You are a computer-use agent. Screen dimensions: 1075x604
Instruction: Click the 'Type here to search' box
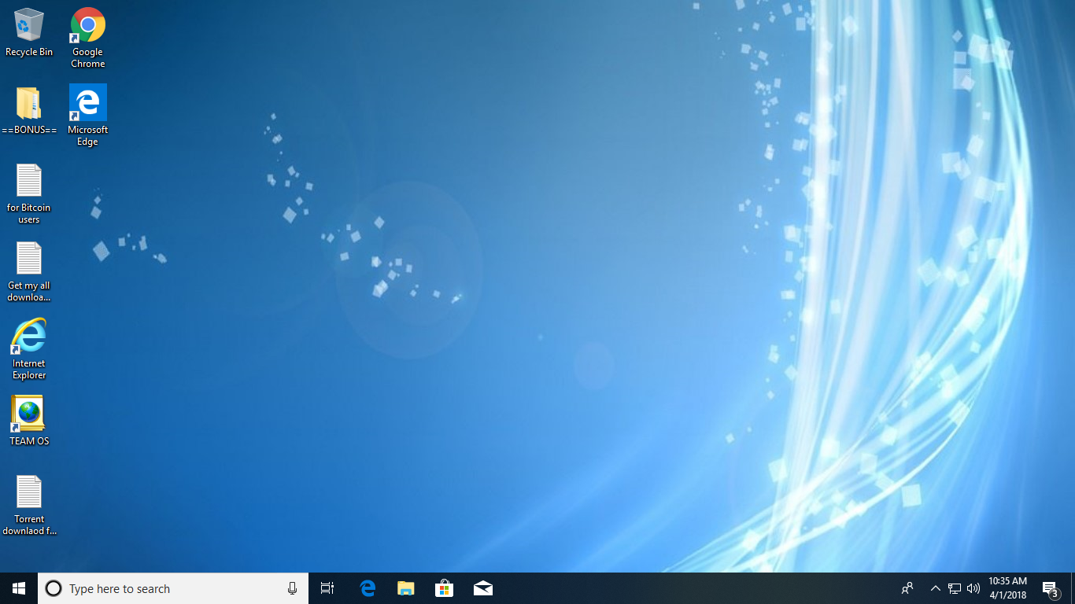[173, 588]
